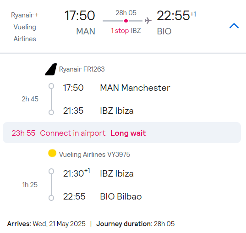Click the airplane icon beside arrival time
The height and width of the screenshot is (233, 246).
148,21
